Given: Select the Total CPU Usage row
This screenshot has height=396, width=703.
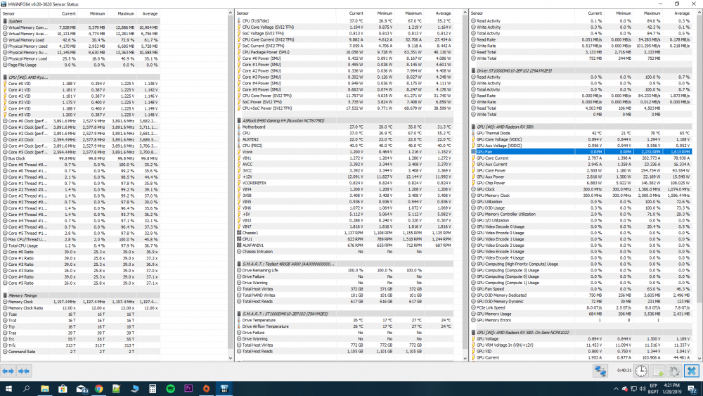Looking at the screenshot, I should [81, 245].
